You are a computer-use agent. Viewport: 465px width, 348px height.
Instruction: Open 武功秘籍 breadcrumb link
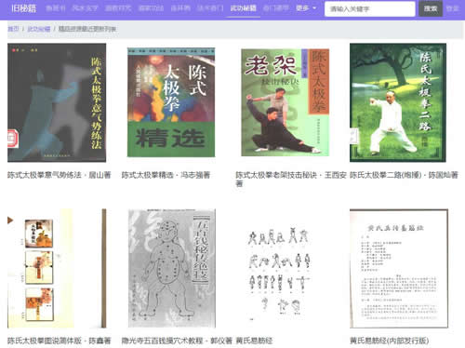pyautogui.click(x=39, y=29)
